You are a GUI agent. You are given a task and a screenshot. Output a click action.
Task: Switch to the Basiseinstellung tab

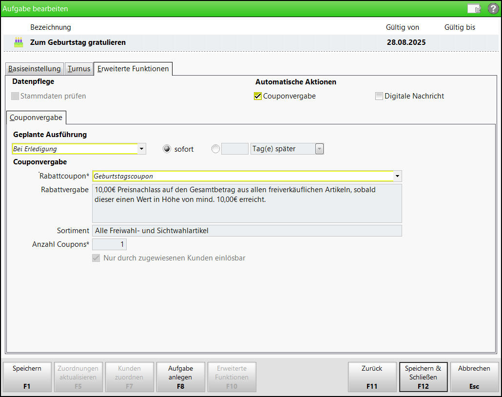pos(35,69)
